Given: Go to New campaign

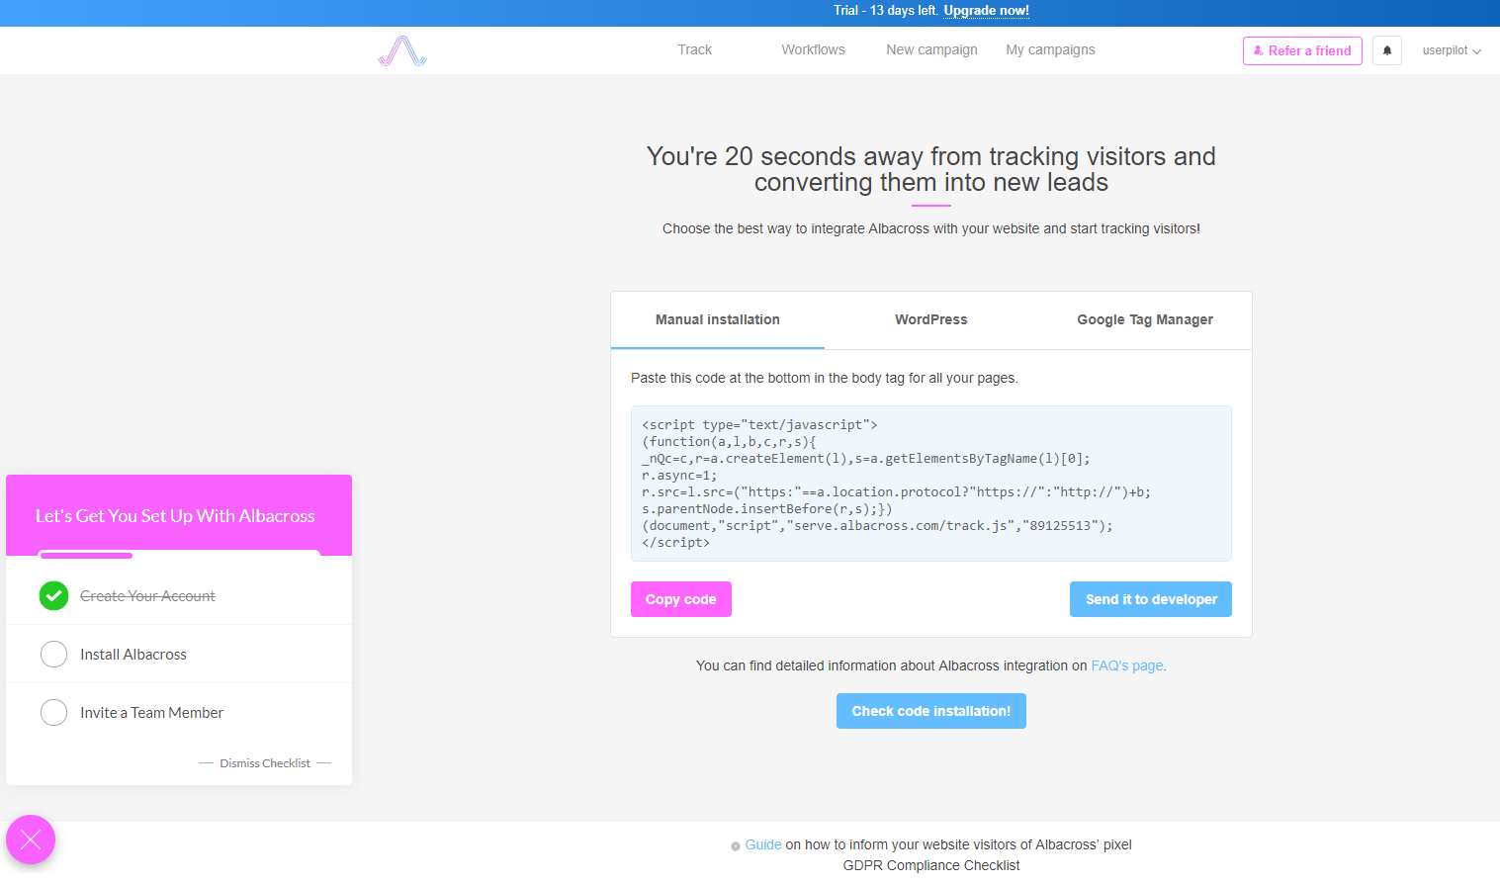Looking at the screenshot, I should coord(931,49).
